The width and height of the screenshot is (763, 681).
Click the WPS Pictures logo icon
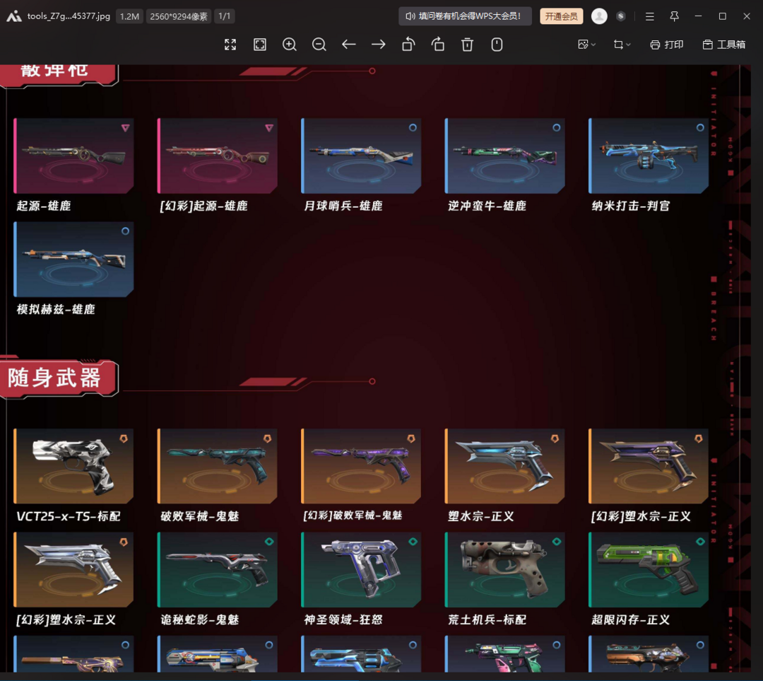click(13, 16)
